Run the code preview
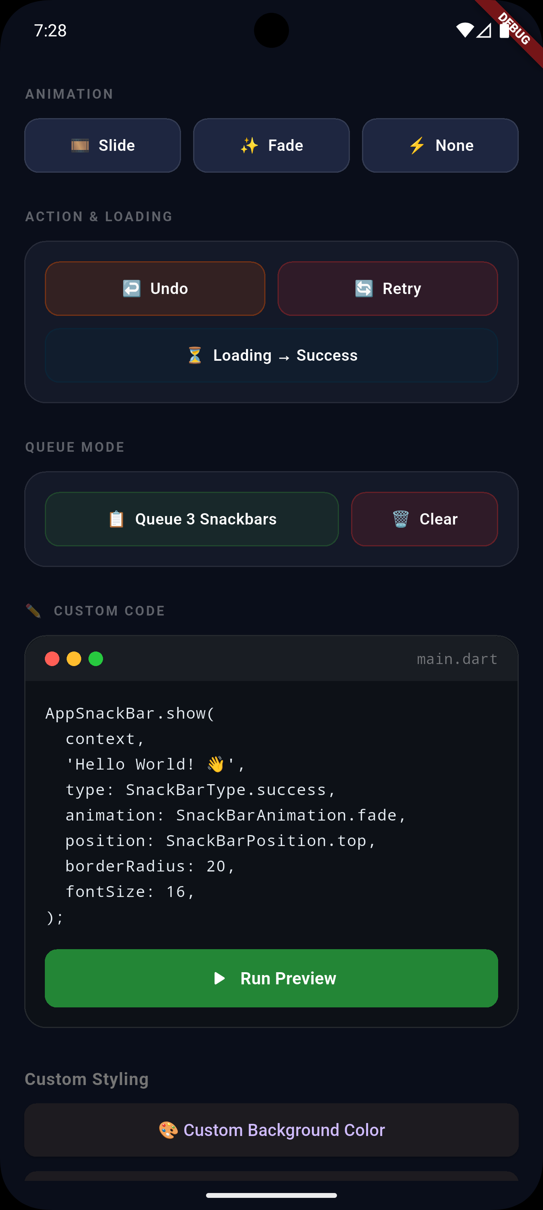Viewport: 543px width, 1210px height. [271, 978]
